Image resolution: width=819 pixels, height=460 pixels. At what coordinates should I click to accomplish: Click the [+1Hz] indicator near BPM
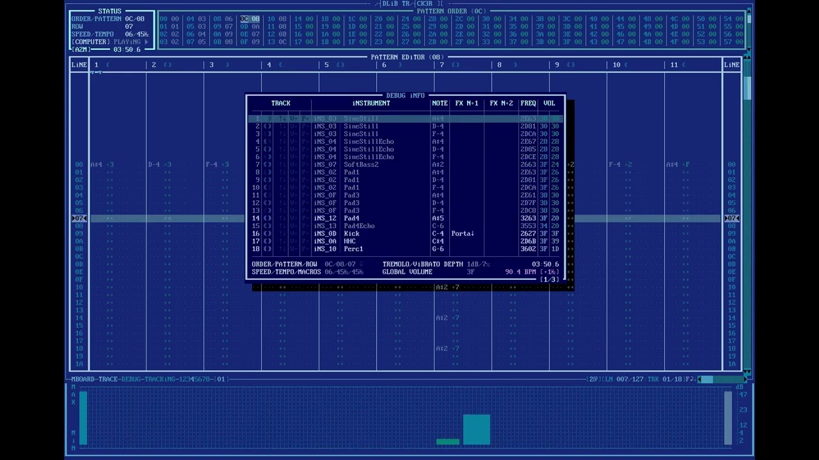coord(550,272)
